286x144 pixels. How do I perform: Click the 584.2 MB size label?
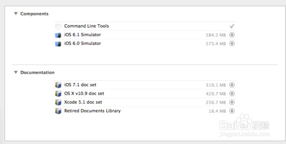tap(216, 35)
